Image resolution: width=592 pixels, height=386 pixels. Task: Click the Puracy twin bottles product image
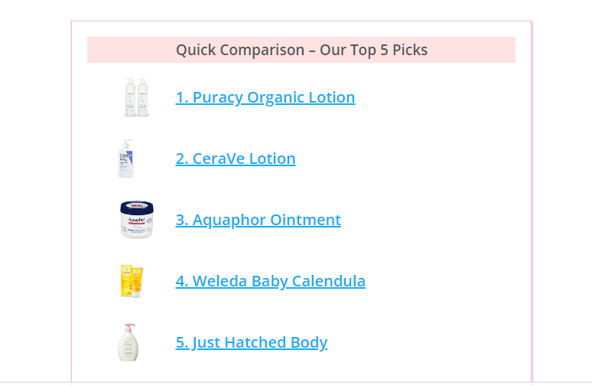coord(137,97)
